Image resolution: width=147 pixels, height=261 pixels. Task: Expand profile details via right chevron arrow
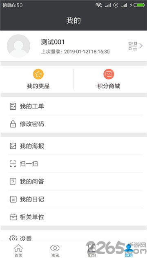pos(141,46)
